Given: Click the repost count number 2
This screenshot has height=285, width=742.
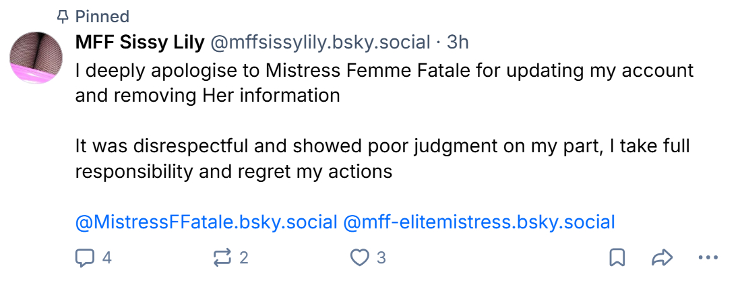Looking at the screenshot, I should [244, 257].
